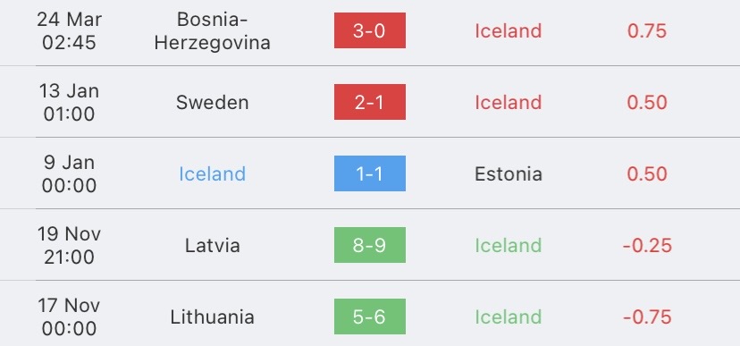The height and width of the screenshot is (346, 740).
Task: Click the 0.50 handicap in Sweden row
Action: coord(646,103)
